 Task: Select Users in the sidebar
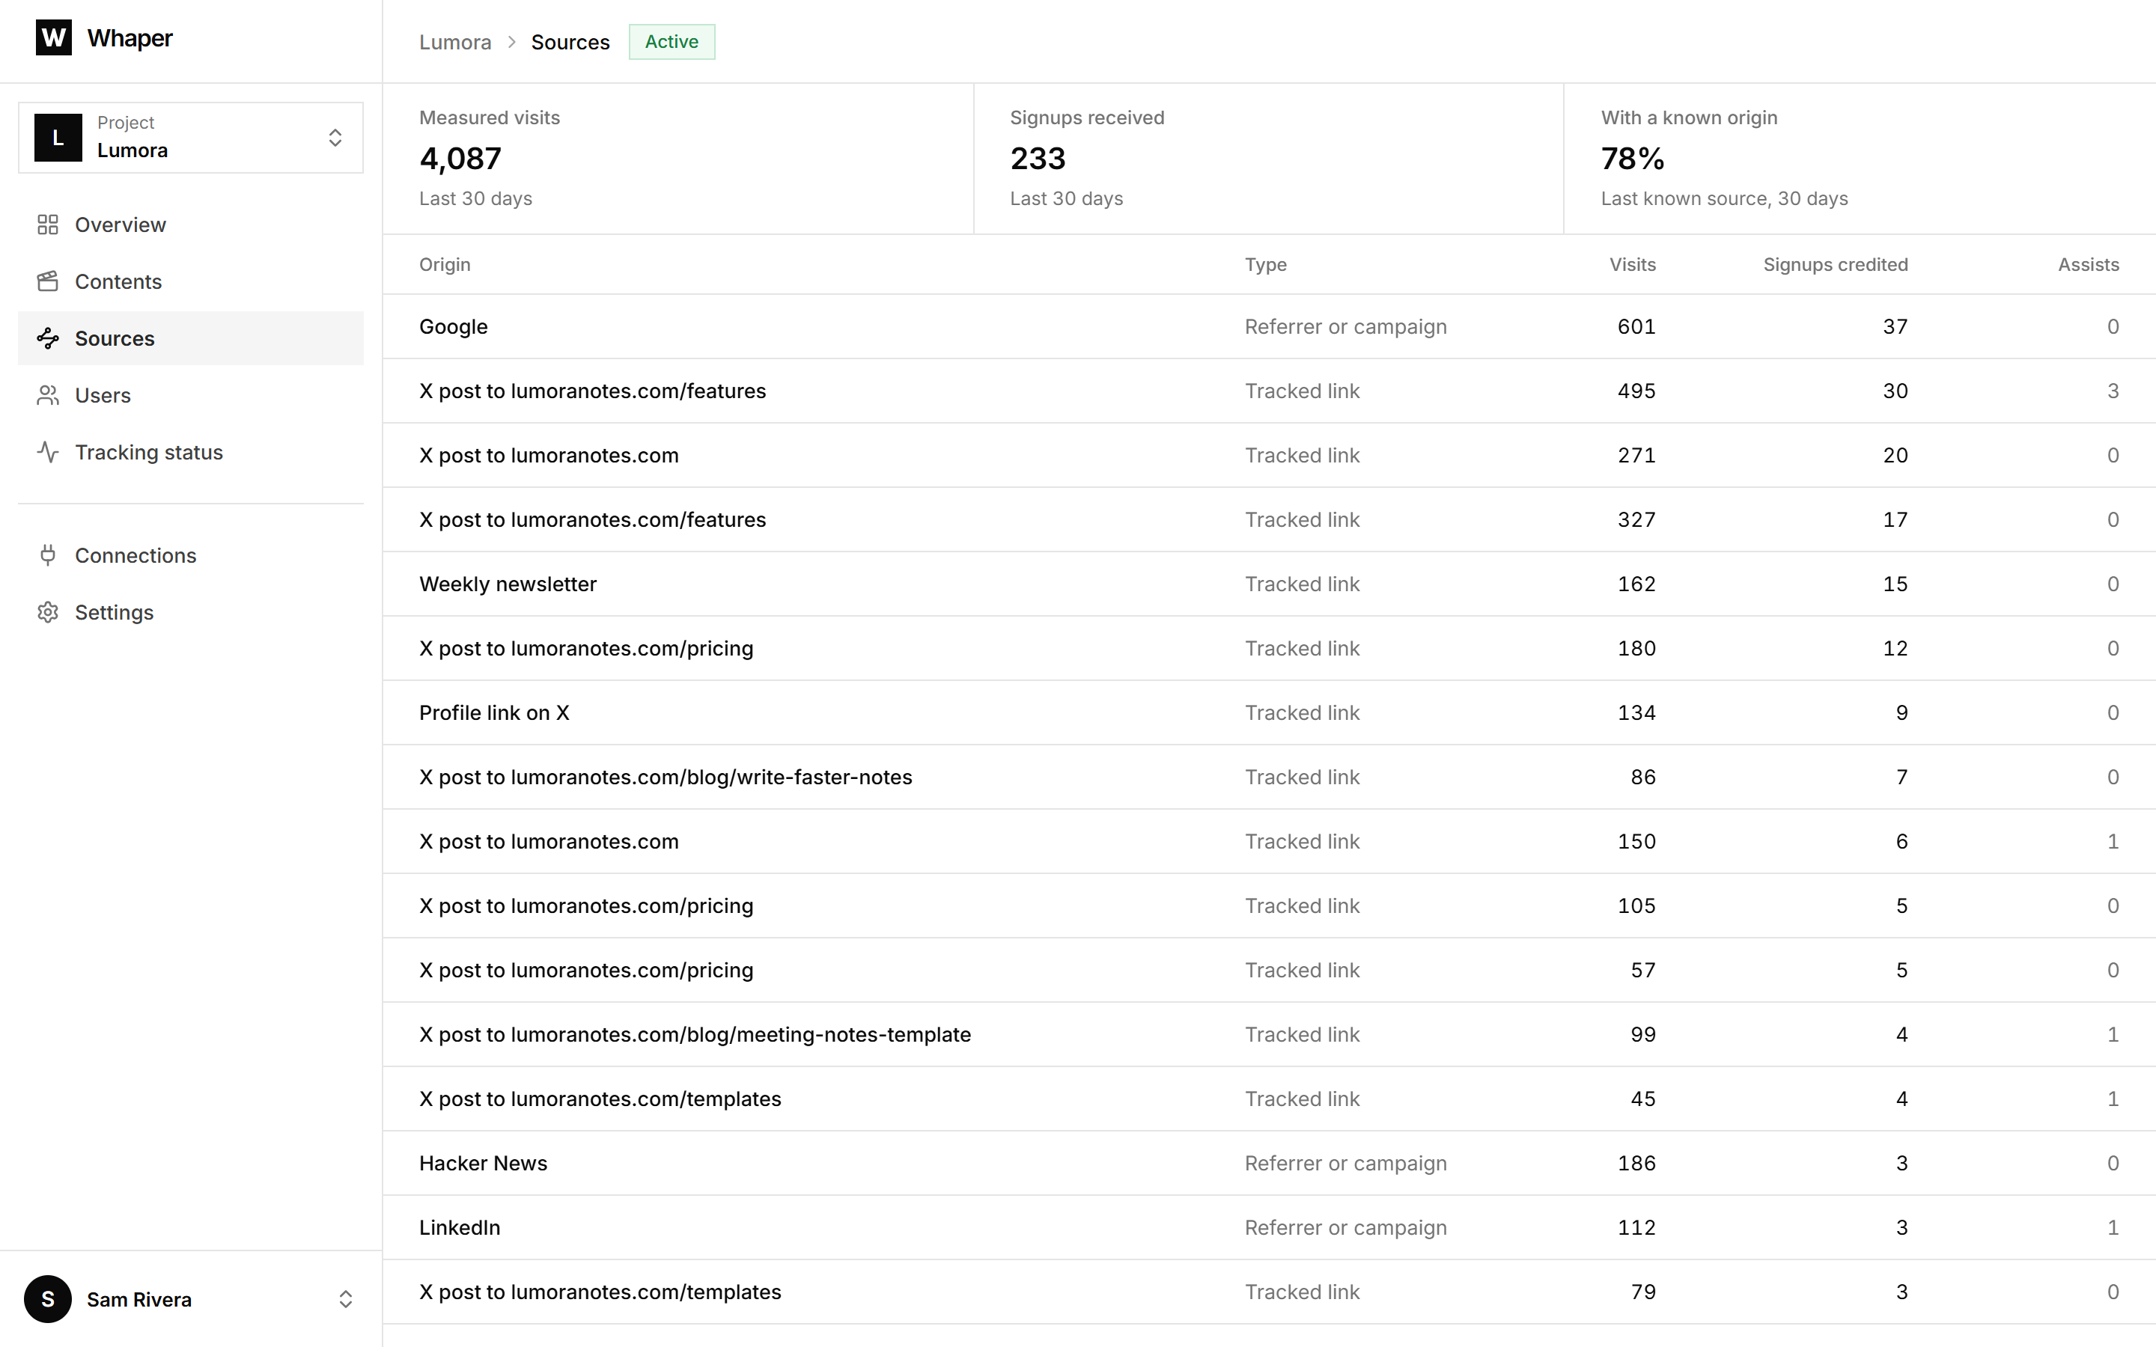coord(191,396)
